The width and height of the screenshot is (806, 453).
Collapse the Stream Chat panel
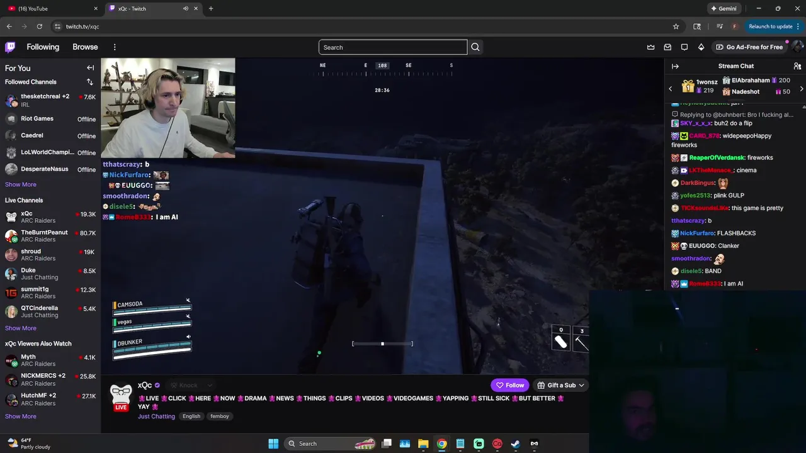click(x=675, y=66)
